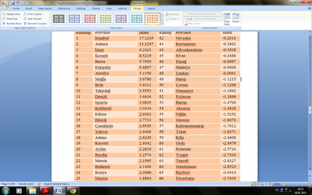Apply the black table style thumbnail
This screenshot has width=312, height=195.
tap(58, 19)
